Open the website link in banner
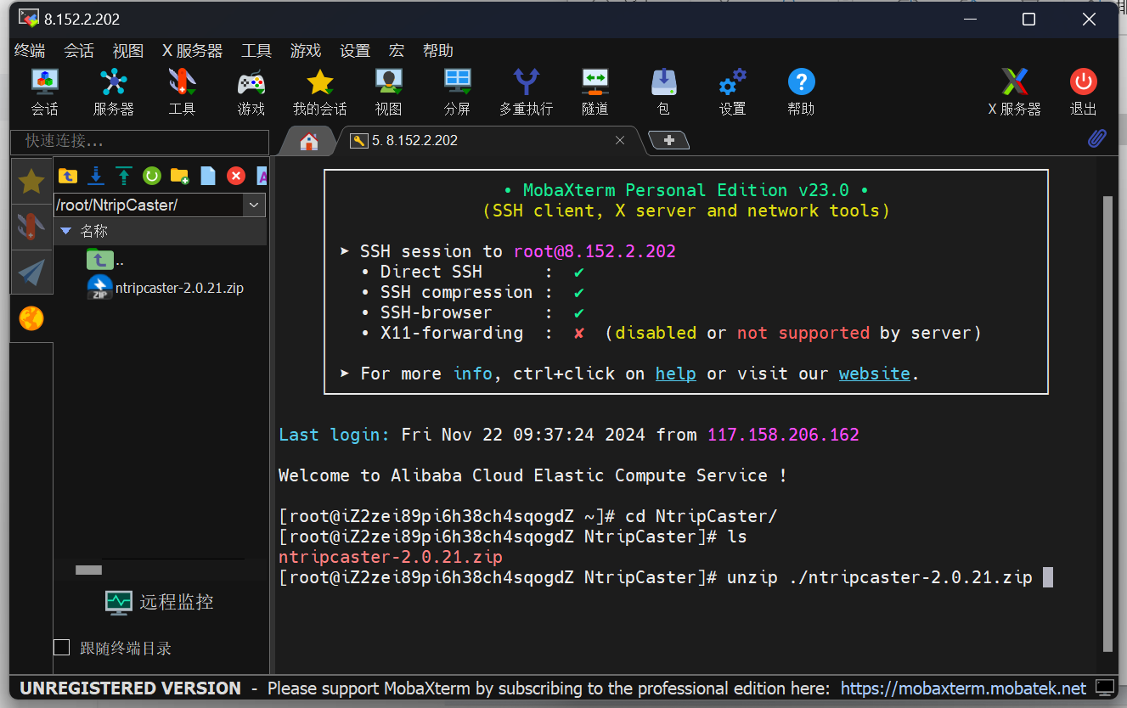The image size is (1127, 708). pos(875,374)
